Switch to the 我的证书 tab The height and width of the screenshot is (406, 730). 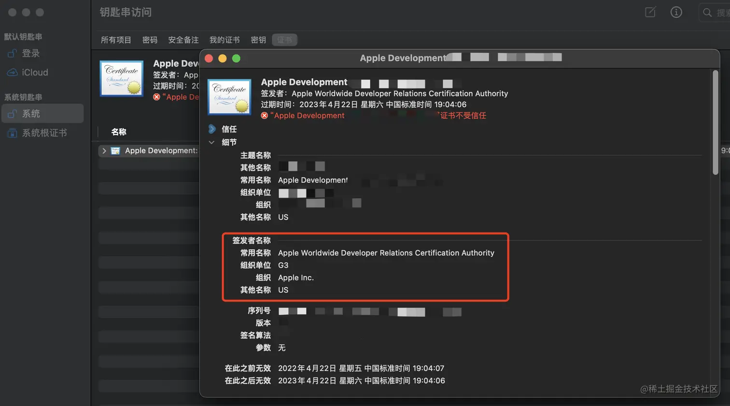[x=225, y=40]
